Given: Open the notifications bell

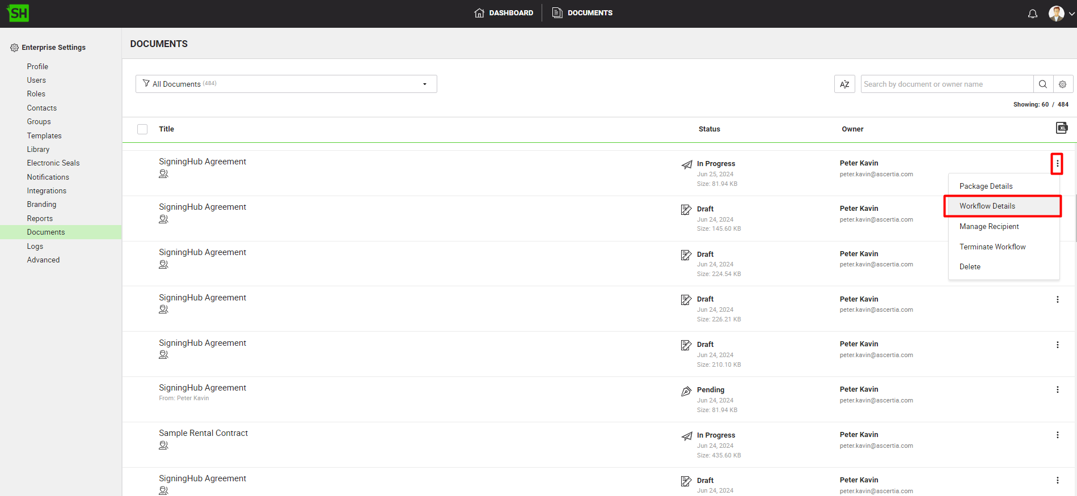Looking at the screenshot, I should [1032, 14].
